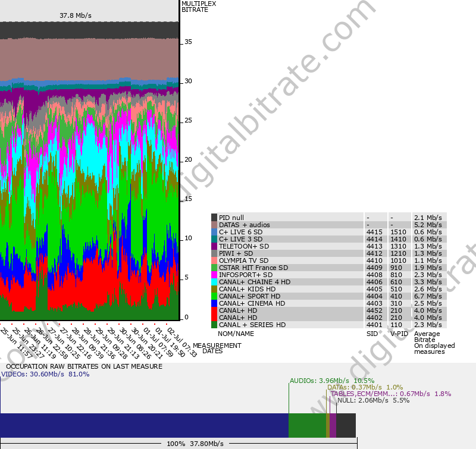The image size is (476, 449).
Task: Select the C+ LIVE 6 SD name
Action: point(241,232)
